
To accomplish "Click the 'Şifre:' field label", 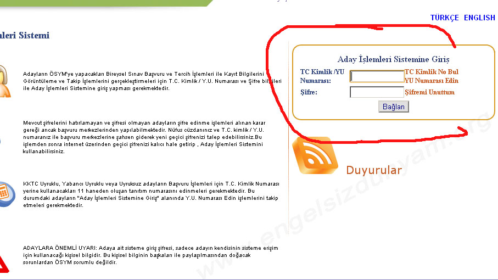I will [x=309, y=92].
